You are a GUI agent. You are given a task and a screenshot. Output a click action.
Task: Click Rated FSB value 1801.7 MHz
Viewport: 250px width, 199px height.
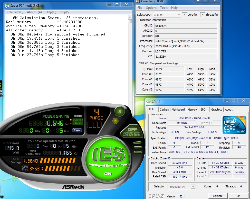tap(180, 177)
